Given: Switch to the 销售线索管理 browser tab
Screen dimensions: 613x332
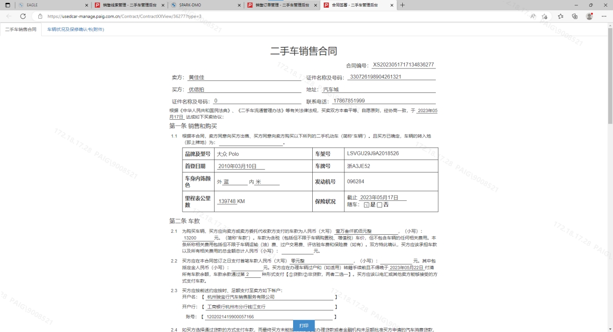Looking at the screenshot, I should click(x=129, y=5).
